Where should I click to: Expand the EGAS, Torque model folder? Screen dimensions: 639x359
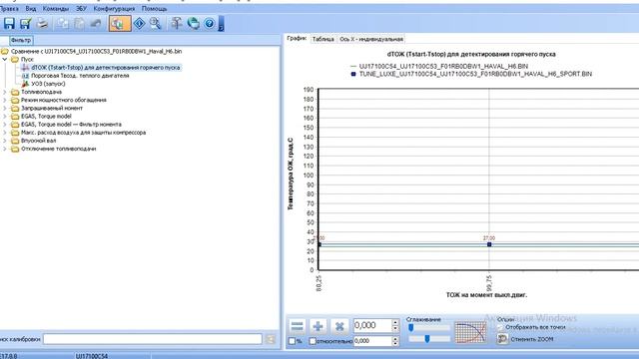5,117
